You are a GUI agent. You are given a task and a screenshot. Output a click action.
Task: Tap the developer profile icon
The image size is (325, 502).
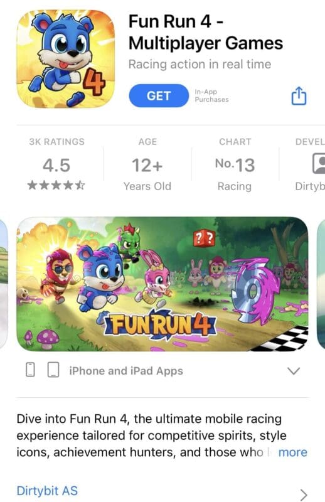click(319, 163)
